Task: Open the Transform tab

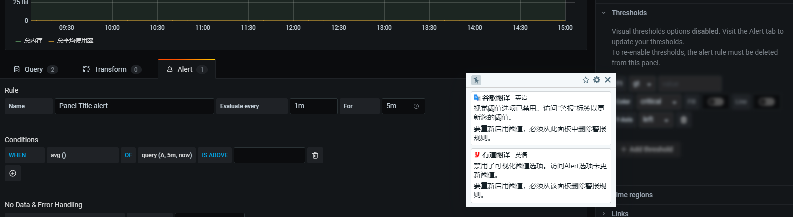Action: coord(110,69)
